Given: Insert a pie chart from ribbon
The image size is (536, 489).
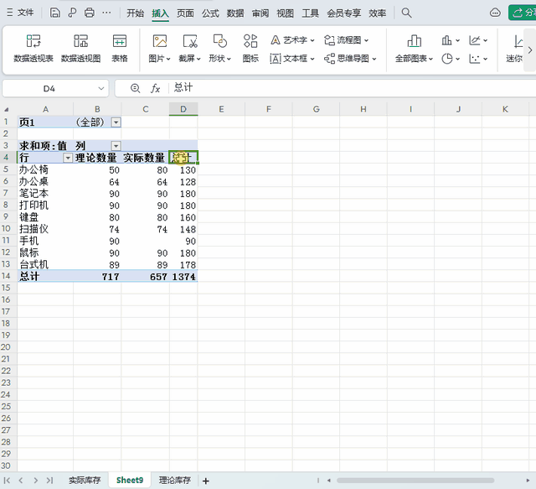Looking at the screenshot, I should (x=450, y=59).
